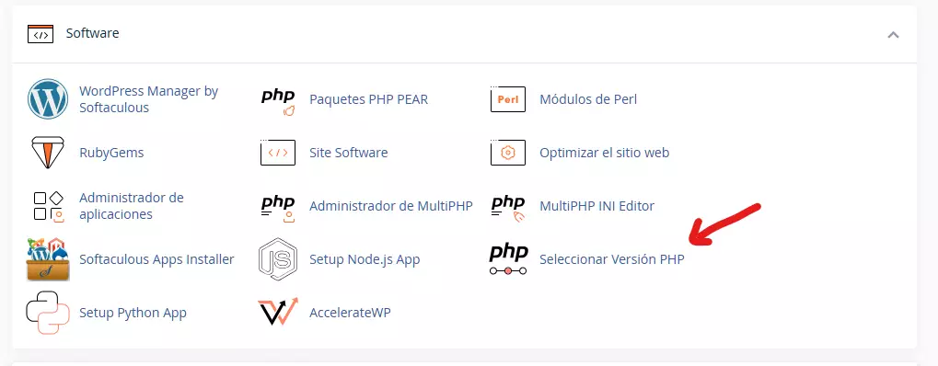938x366 pixels.
Task: Select the Setup Python App icon
Action: 48,313
